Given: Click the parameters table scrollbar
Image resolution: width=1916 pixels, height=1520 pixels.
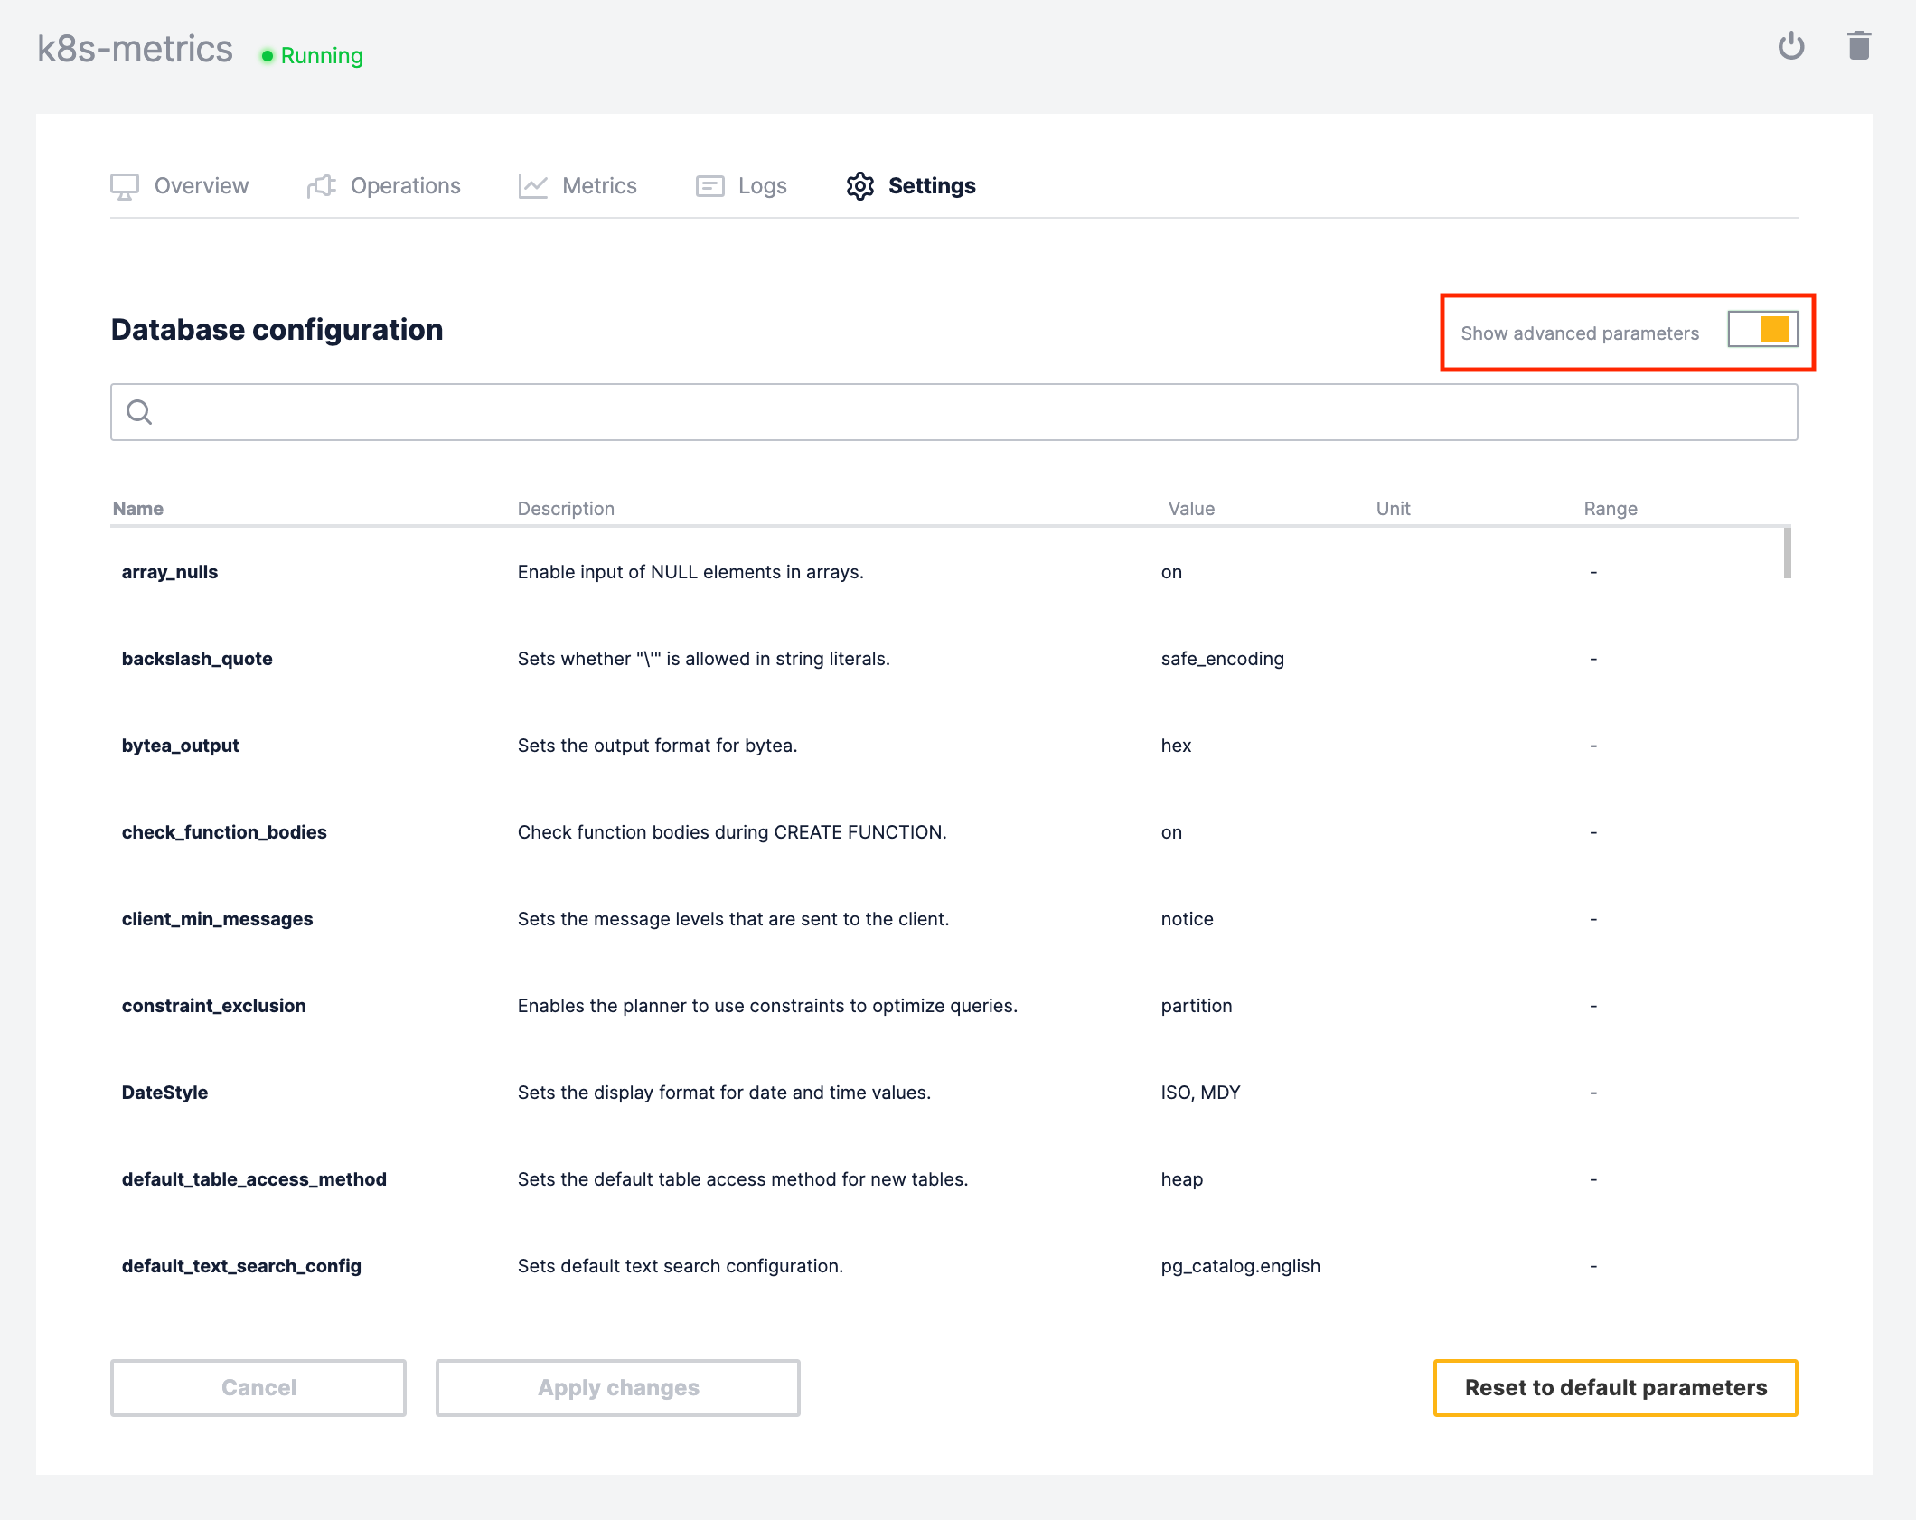Looking at the screenshot, I should (1787, 552).
